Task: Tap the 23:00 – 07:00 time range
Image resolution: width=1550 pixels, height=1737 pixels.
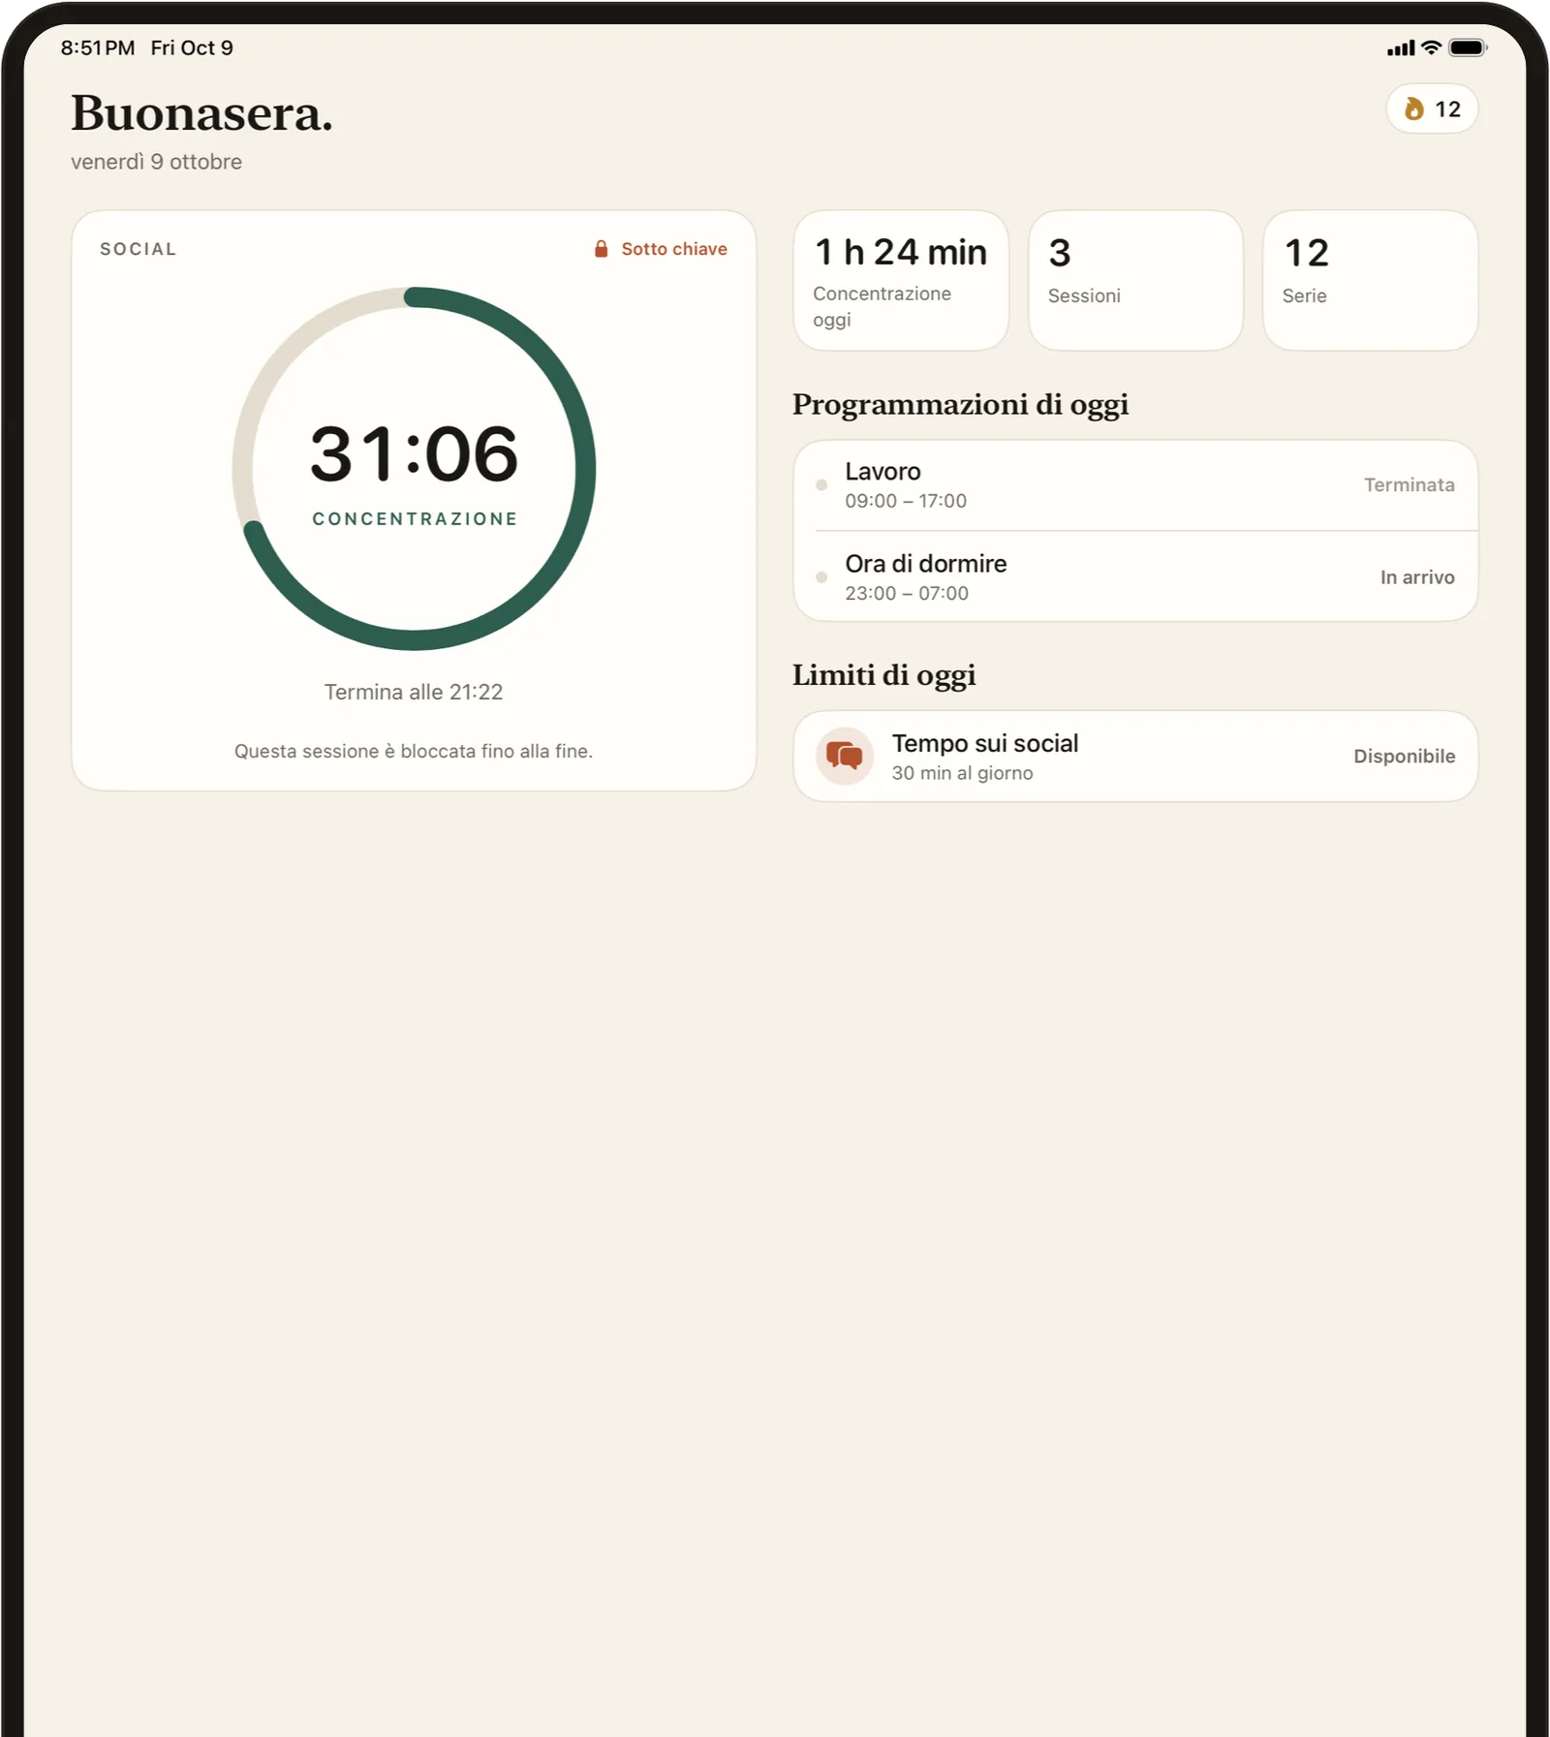Action: click(x=907, y=593)
